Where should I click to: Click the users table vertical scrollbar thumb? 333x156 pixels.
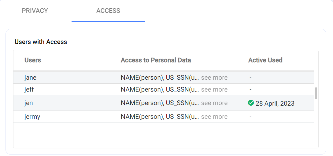(316, 93)
